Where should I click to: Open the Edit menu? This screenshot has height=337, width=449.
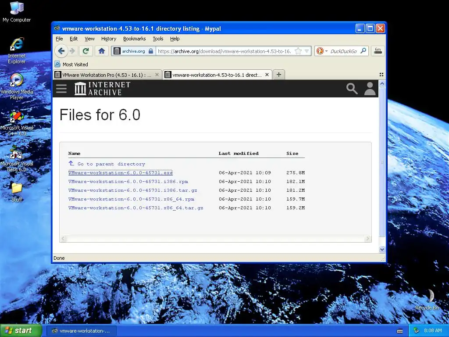tap(74, 39)
